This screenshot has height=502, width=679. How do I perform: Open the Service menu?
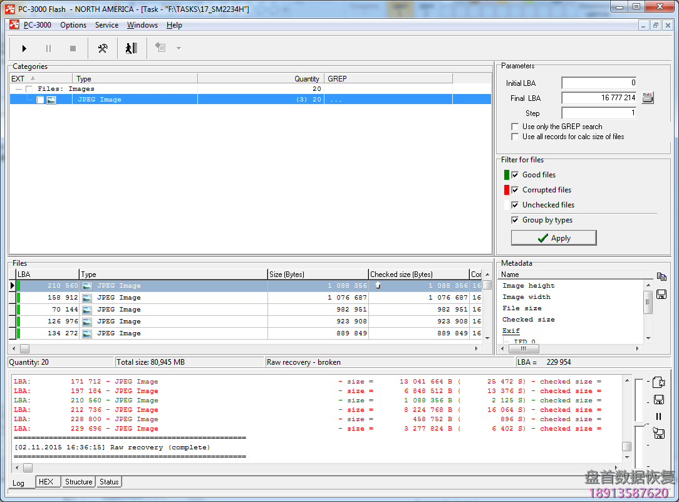pyautogui.click(x=106, y=25)
